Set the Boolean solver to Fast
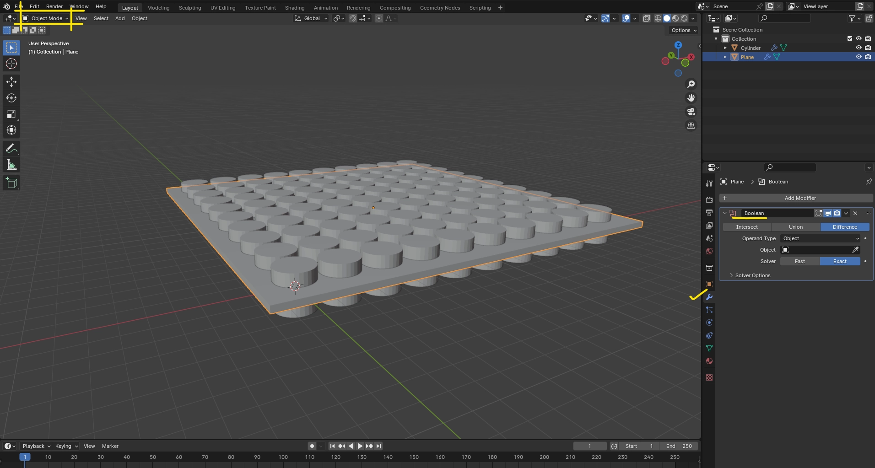 (x=799, y=261)
